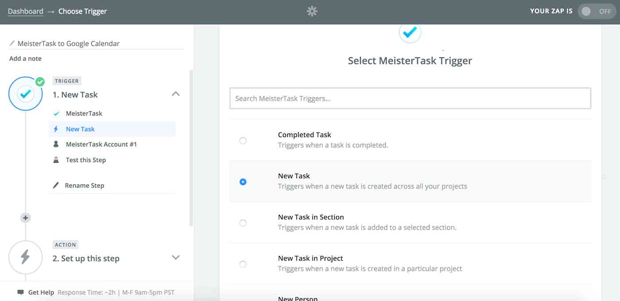Select the Completed Task trigger radio button
The width and height of the screenshot is (620, 301).
coord(243,141)
